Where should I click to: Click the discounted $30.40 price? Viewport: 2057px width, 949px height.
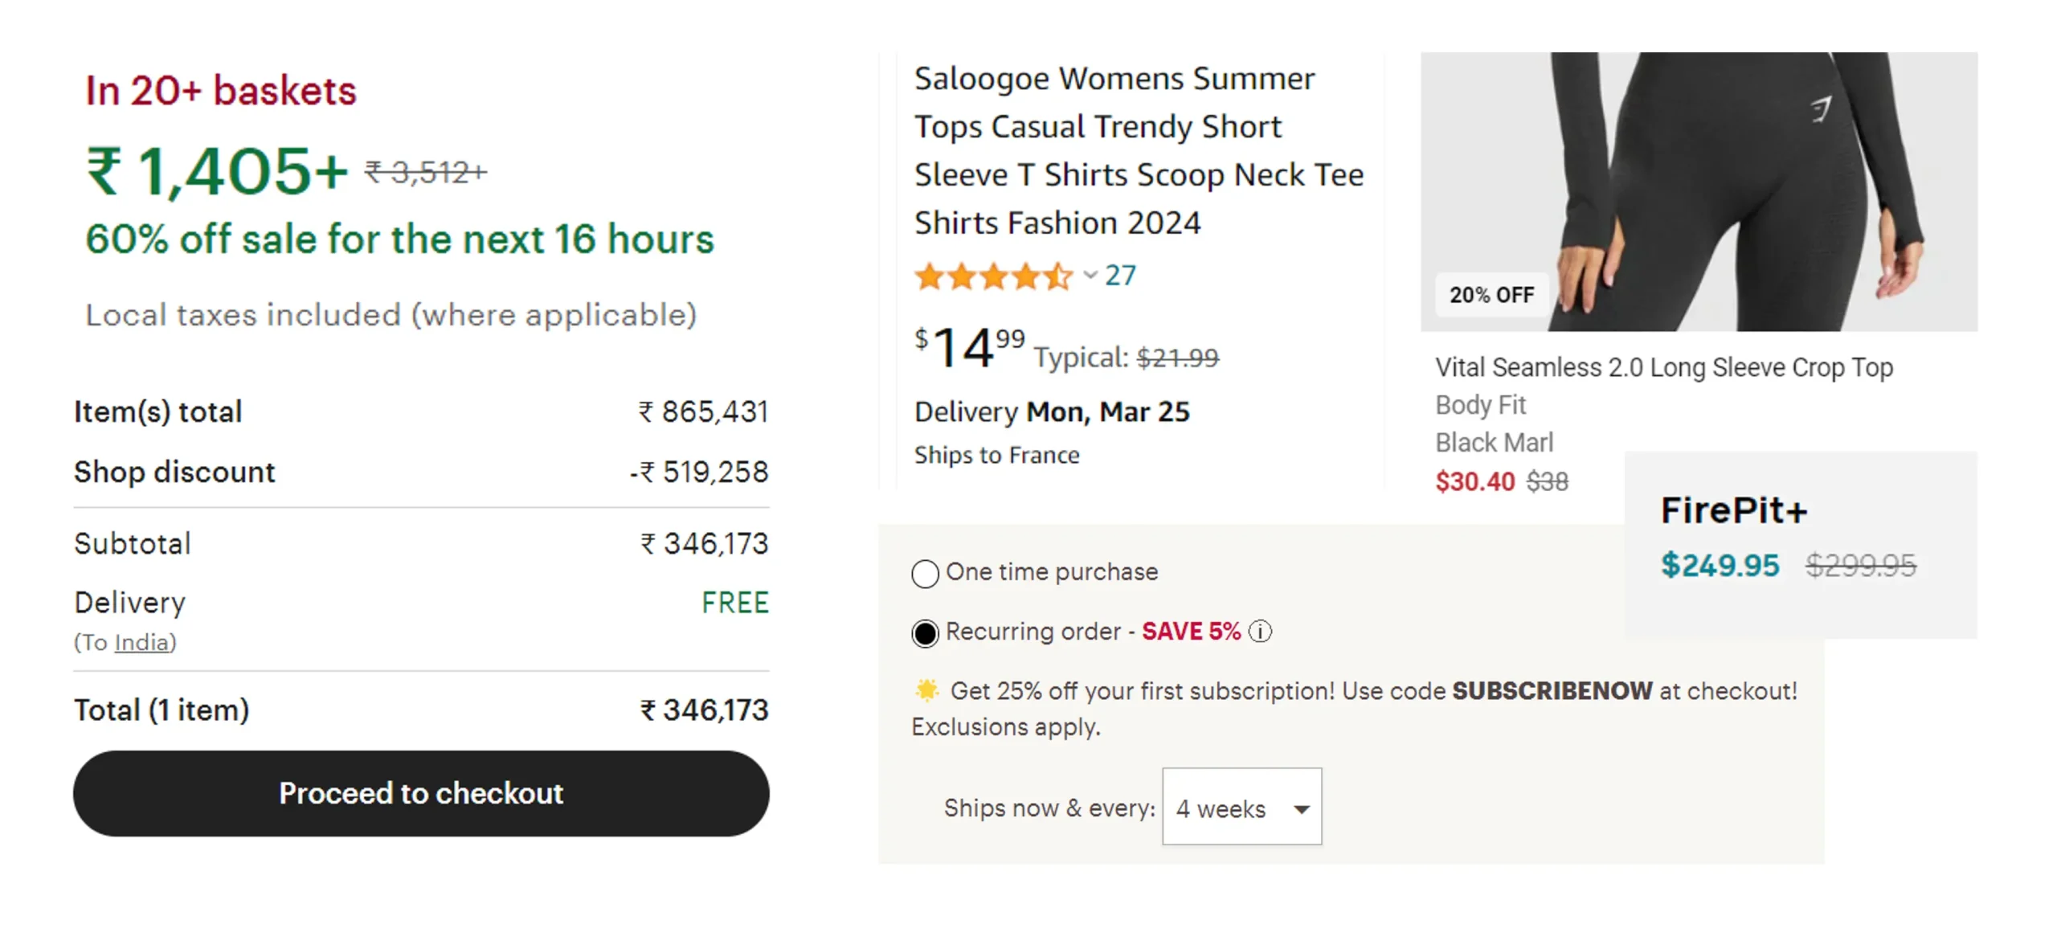click(1475, 481)
